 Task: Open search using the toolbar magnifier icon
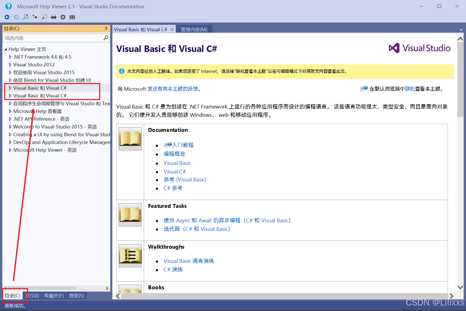point(44,17)
